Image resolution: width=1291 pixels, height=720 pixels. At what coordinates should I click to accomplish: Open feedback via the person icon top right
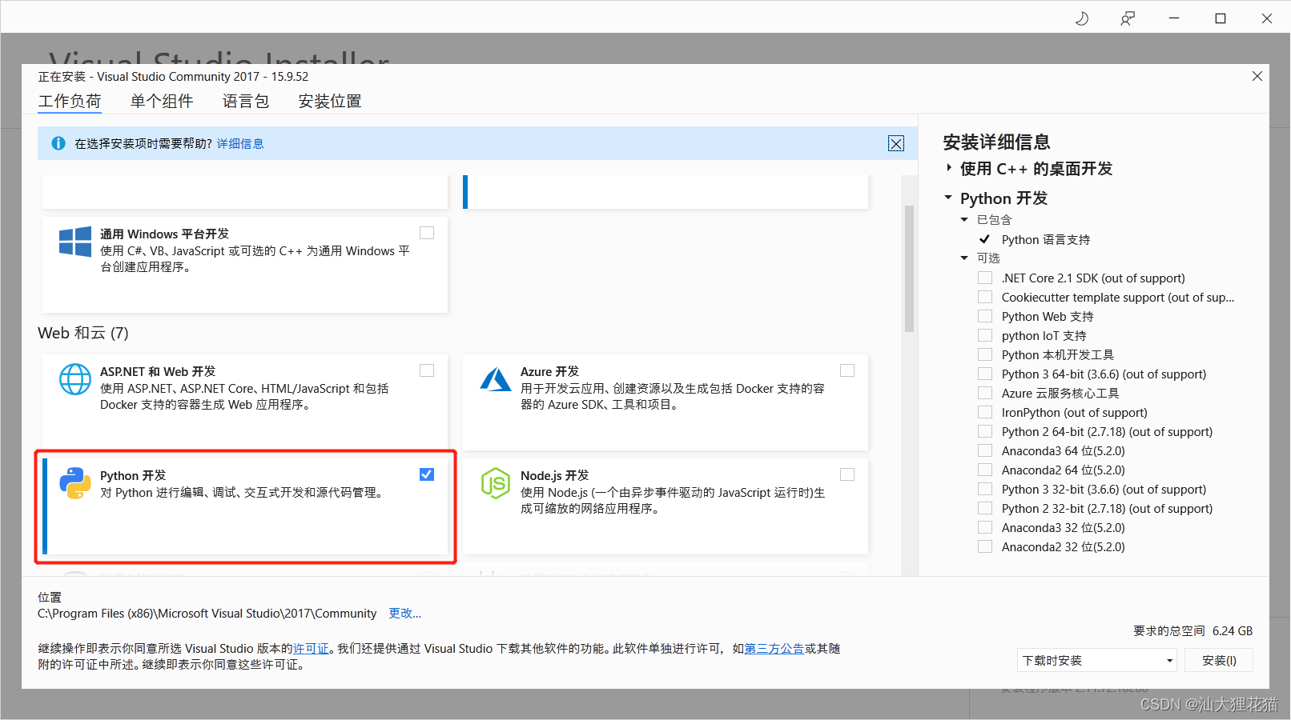(x=1127, y=18)
